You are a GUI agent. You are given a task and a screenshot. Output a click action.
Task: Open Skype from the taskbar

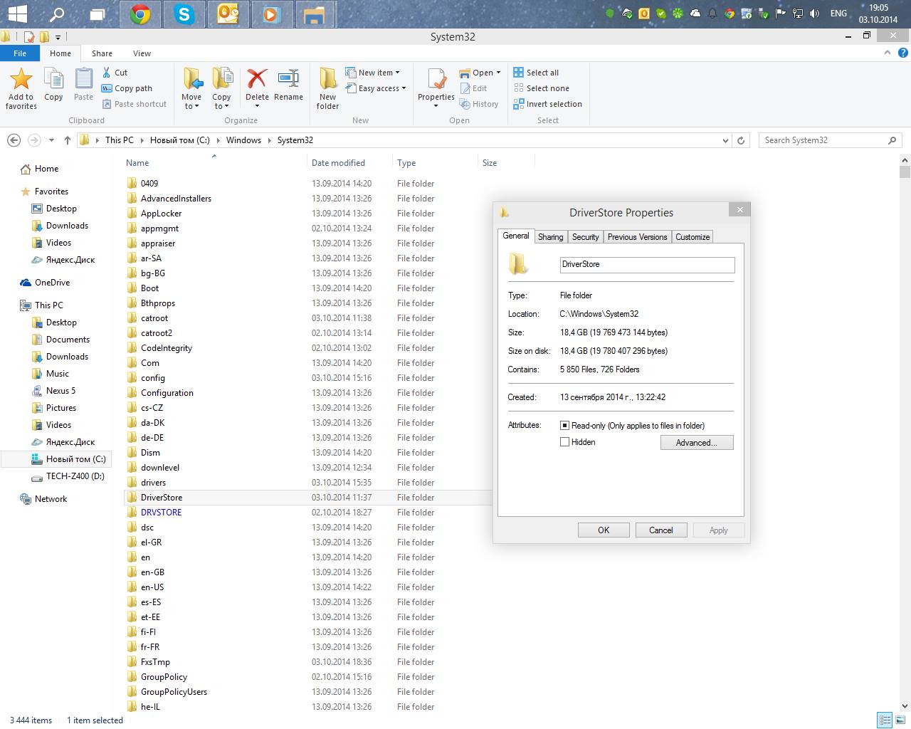(x=184, y=14)
